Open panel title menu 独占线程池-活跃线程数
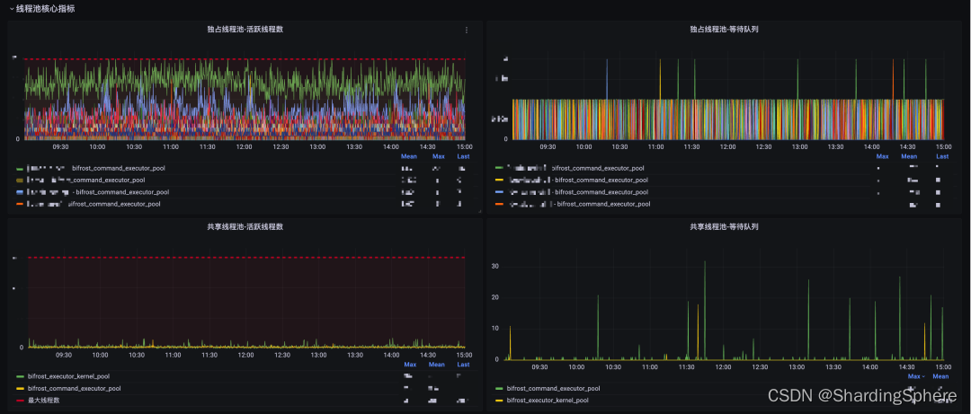This screenshot has height=414, width=971. coord(245,29)
